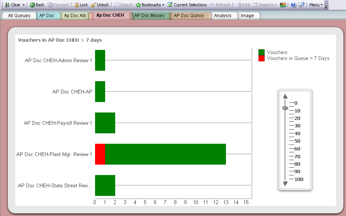
Task: Click the red 'Vouchers in Queue > 7 Days' legend swatch
Action: (x=261, y=58)
